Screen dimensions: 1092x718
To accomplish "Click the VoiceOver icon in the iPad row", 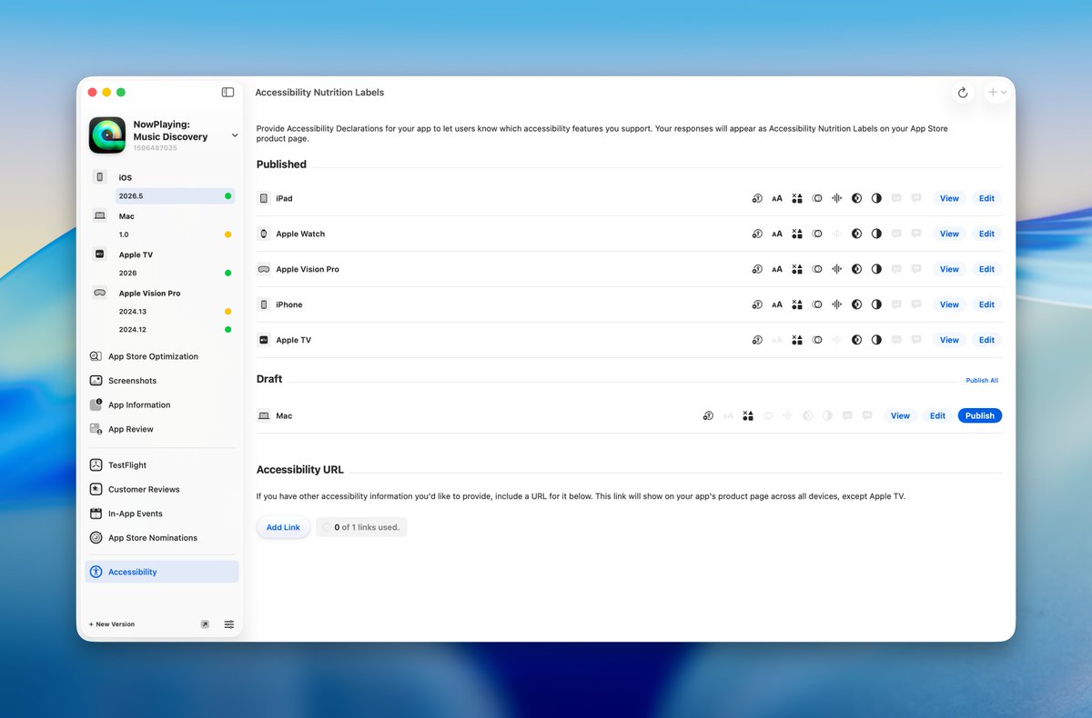I will click(x=757, y=198).
